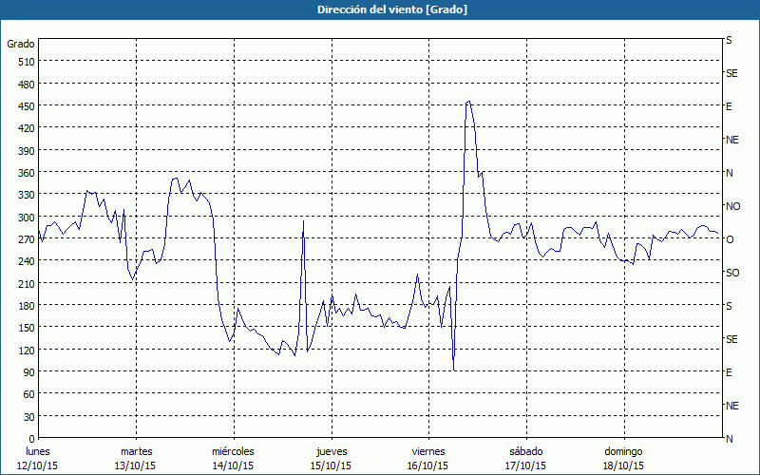Click the date label 14/10/15
The width and height of the screenshot is (760, 475).
(233, 465)
